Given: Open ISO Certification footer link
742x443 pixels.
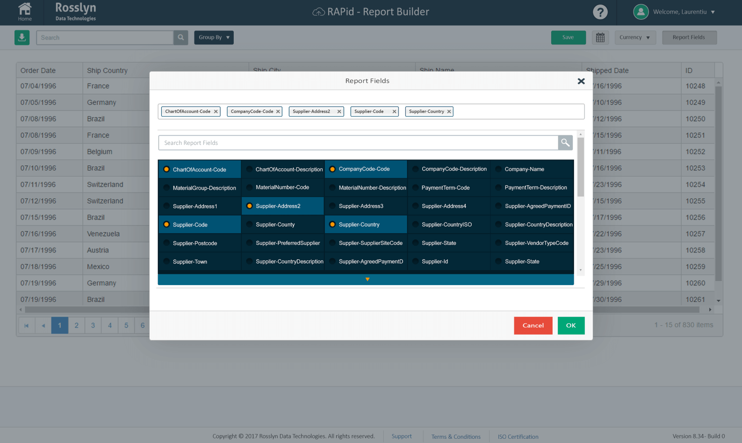Looking at the screenshot, I should click(518, 437).
